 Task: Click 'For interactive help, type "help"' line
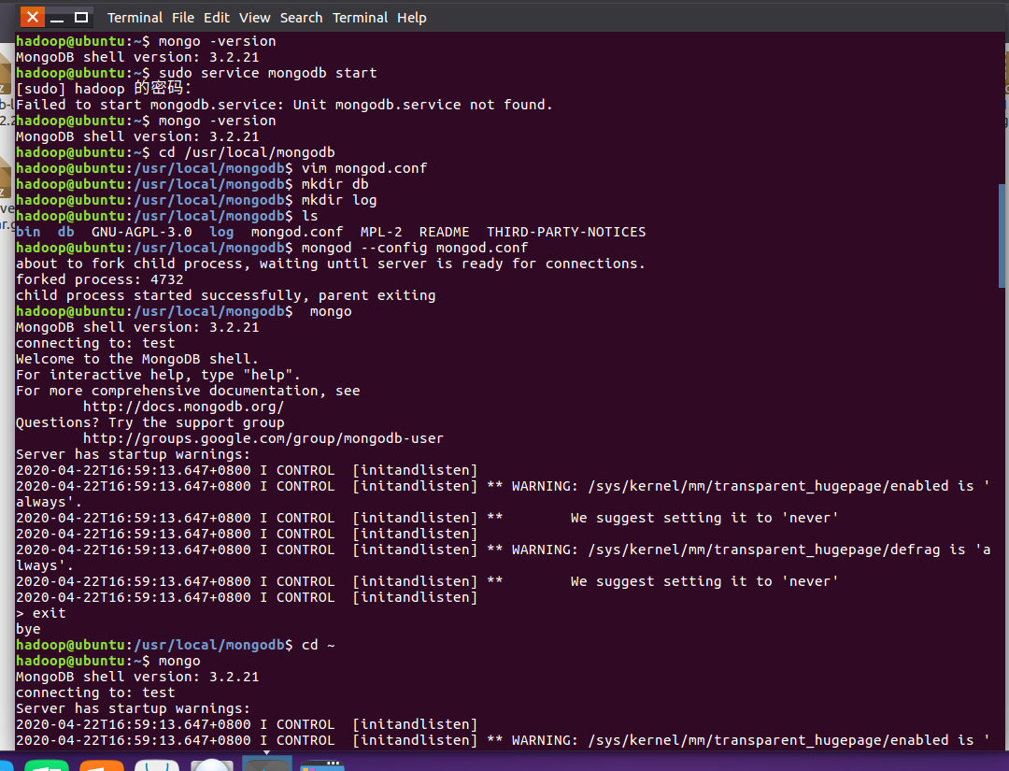(x=158, y=375)
